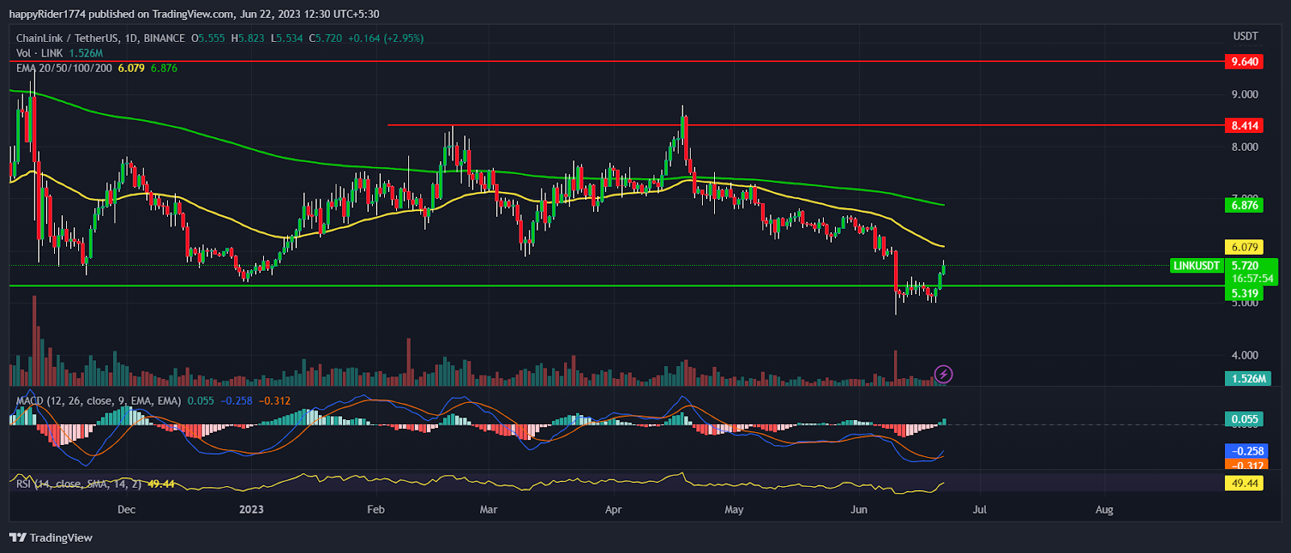The width and height of the screenshot is (1291, 553).
Task: Click the USDT currency label on price axis
Action: coord(1246,36)
